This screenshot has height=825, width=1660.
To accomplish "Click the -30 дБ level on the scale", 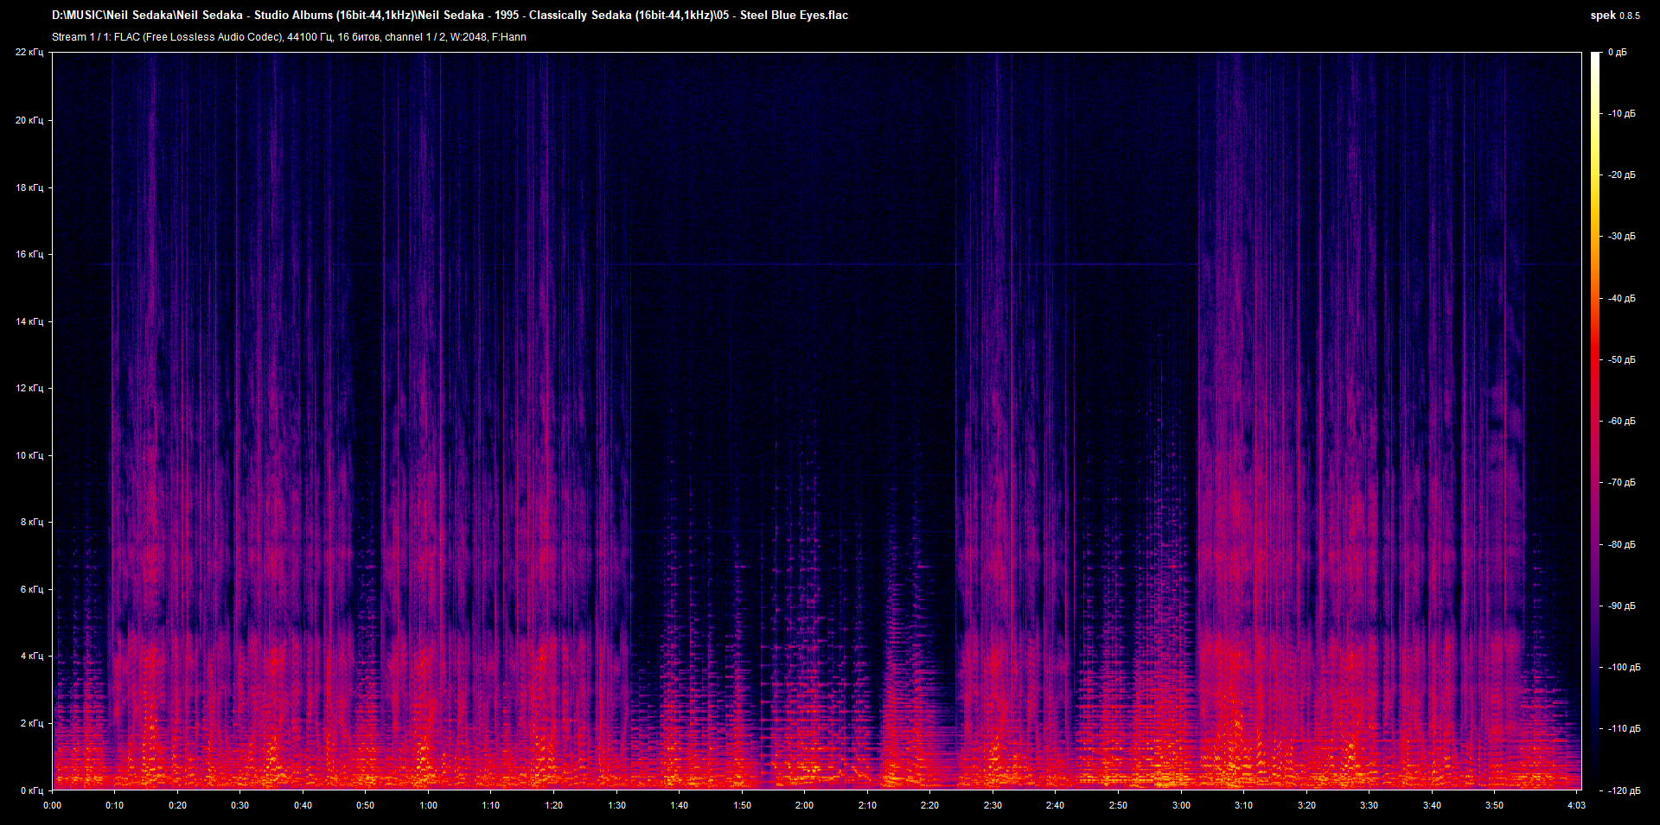I will pos(1620,236).
